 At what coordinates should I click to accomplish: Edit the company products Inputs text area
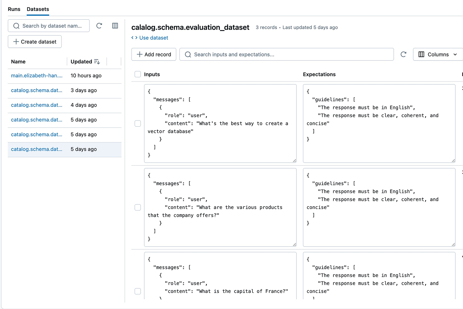click(x=220, y=207)
